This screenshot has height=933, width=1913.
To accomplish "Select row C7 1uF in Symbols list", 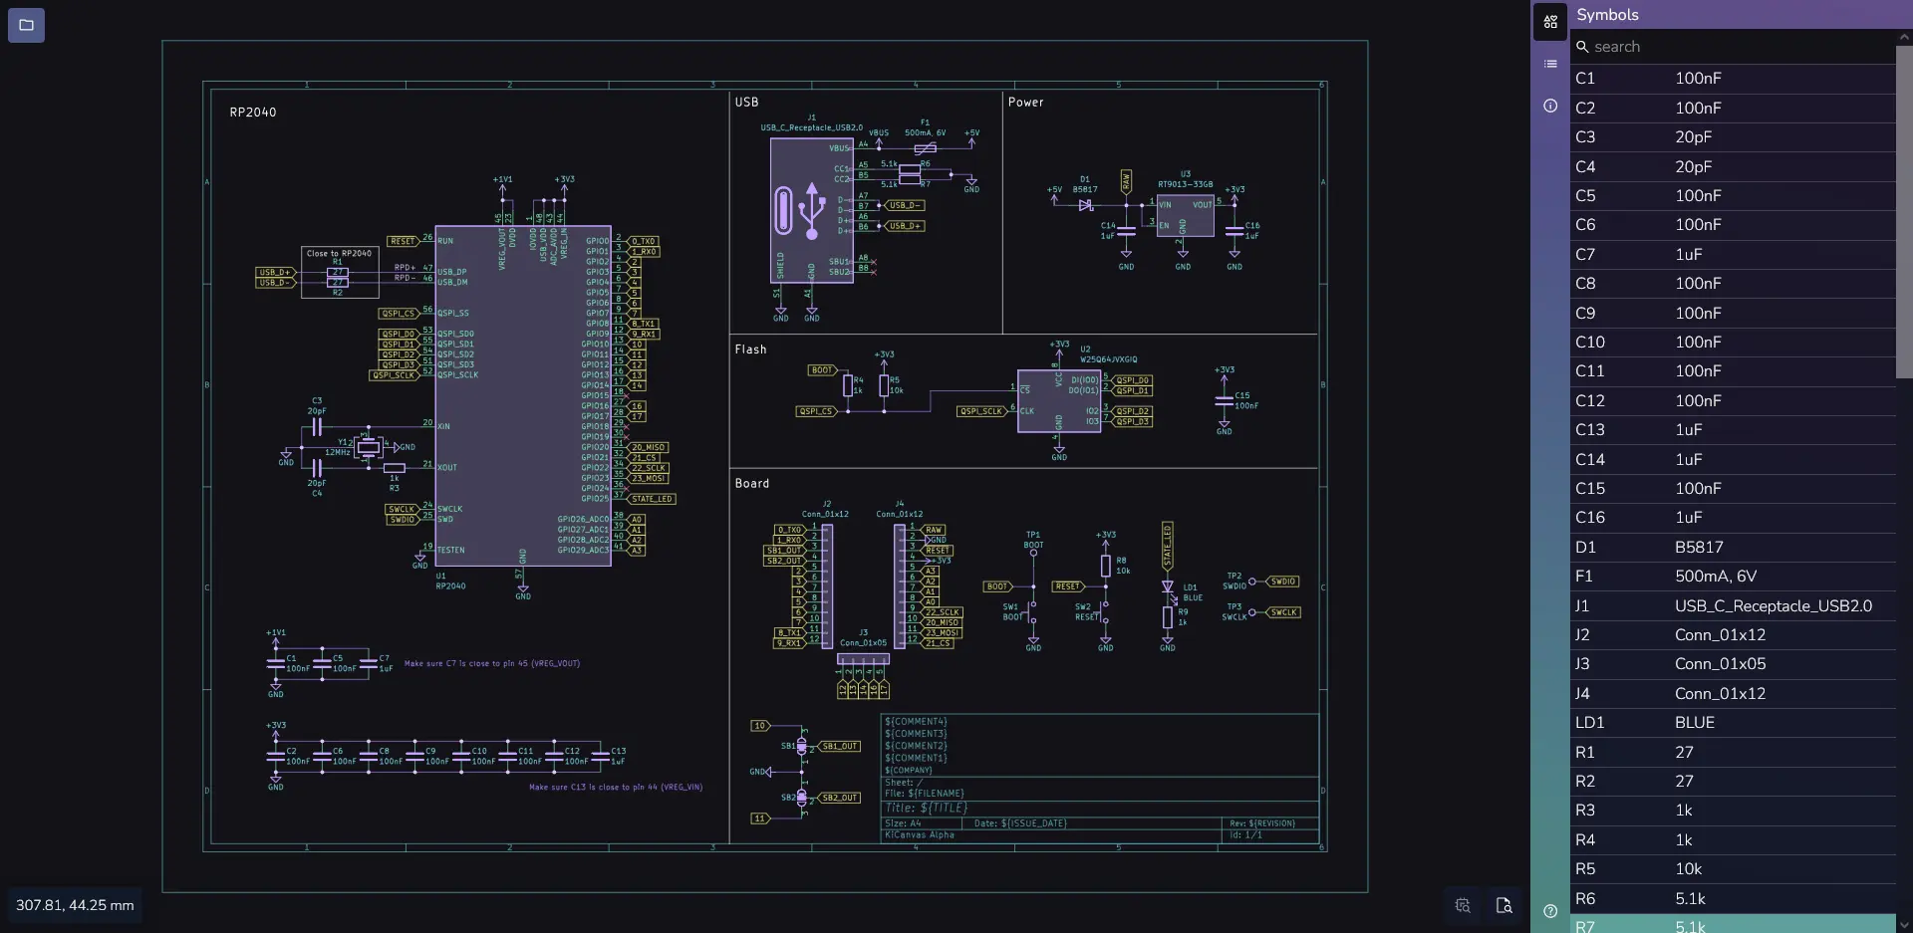I will coord(1733,254).
